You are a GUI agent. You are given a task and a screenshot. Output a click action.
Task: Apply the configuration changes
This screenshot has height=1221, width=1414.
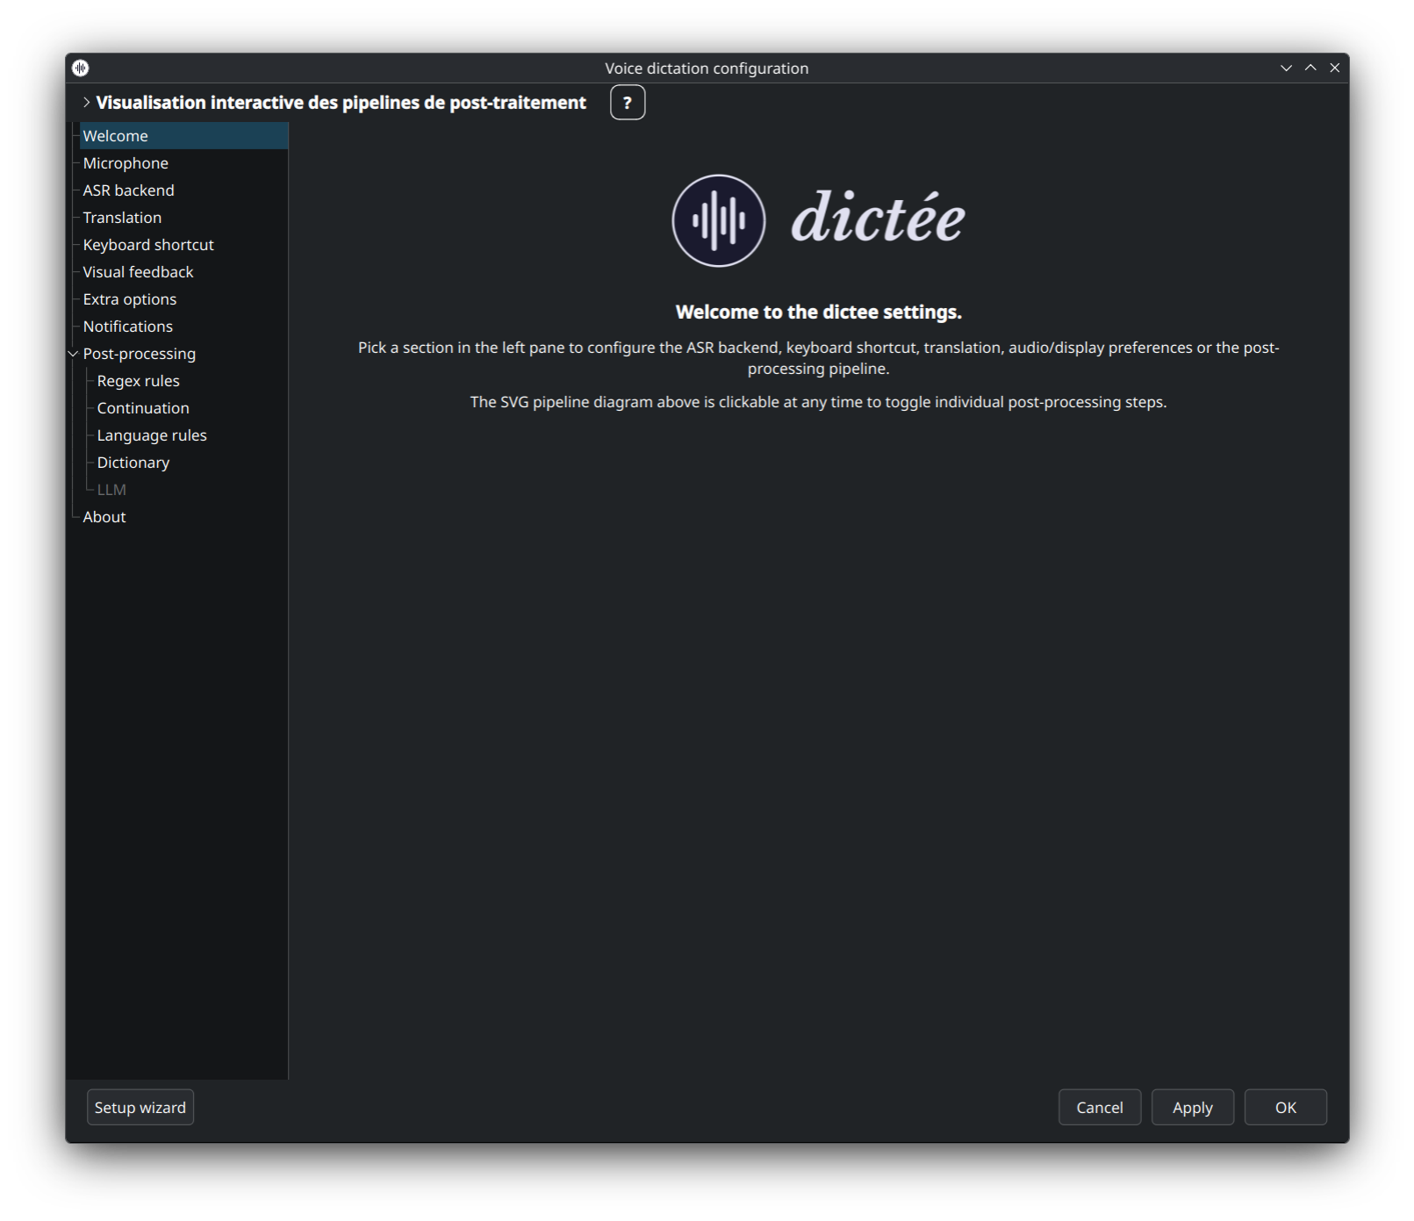pyautogui.click(x=1193, y=1108)
